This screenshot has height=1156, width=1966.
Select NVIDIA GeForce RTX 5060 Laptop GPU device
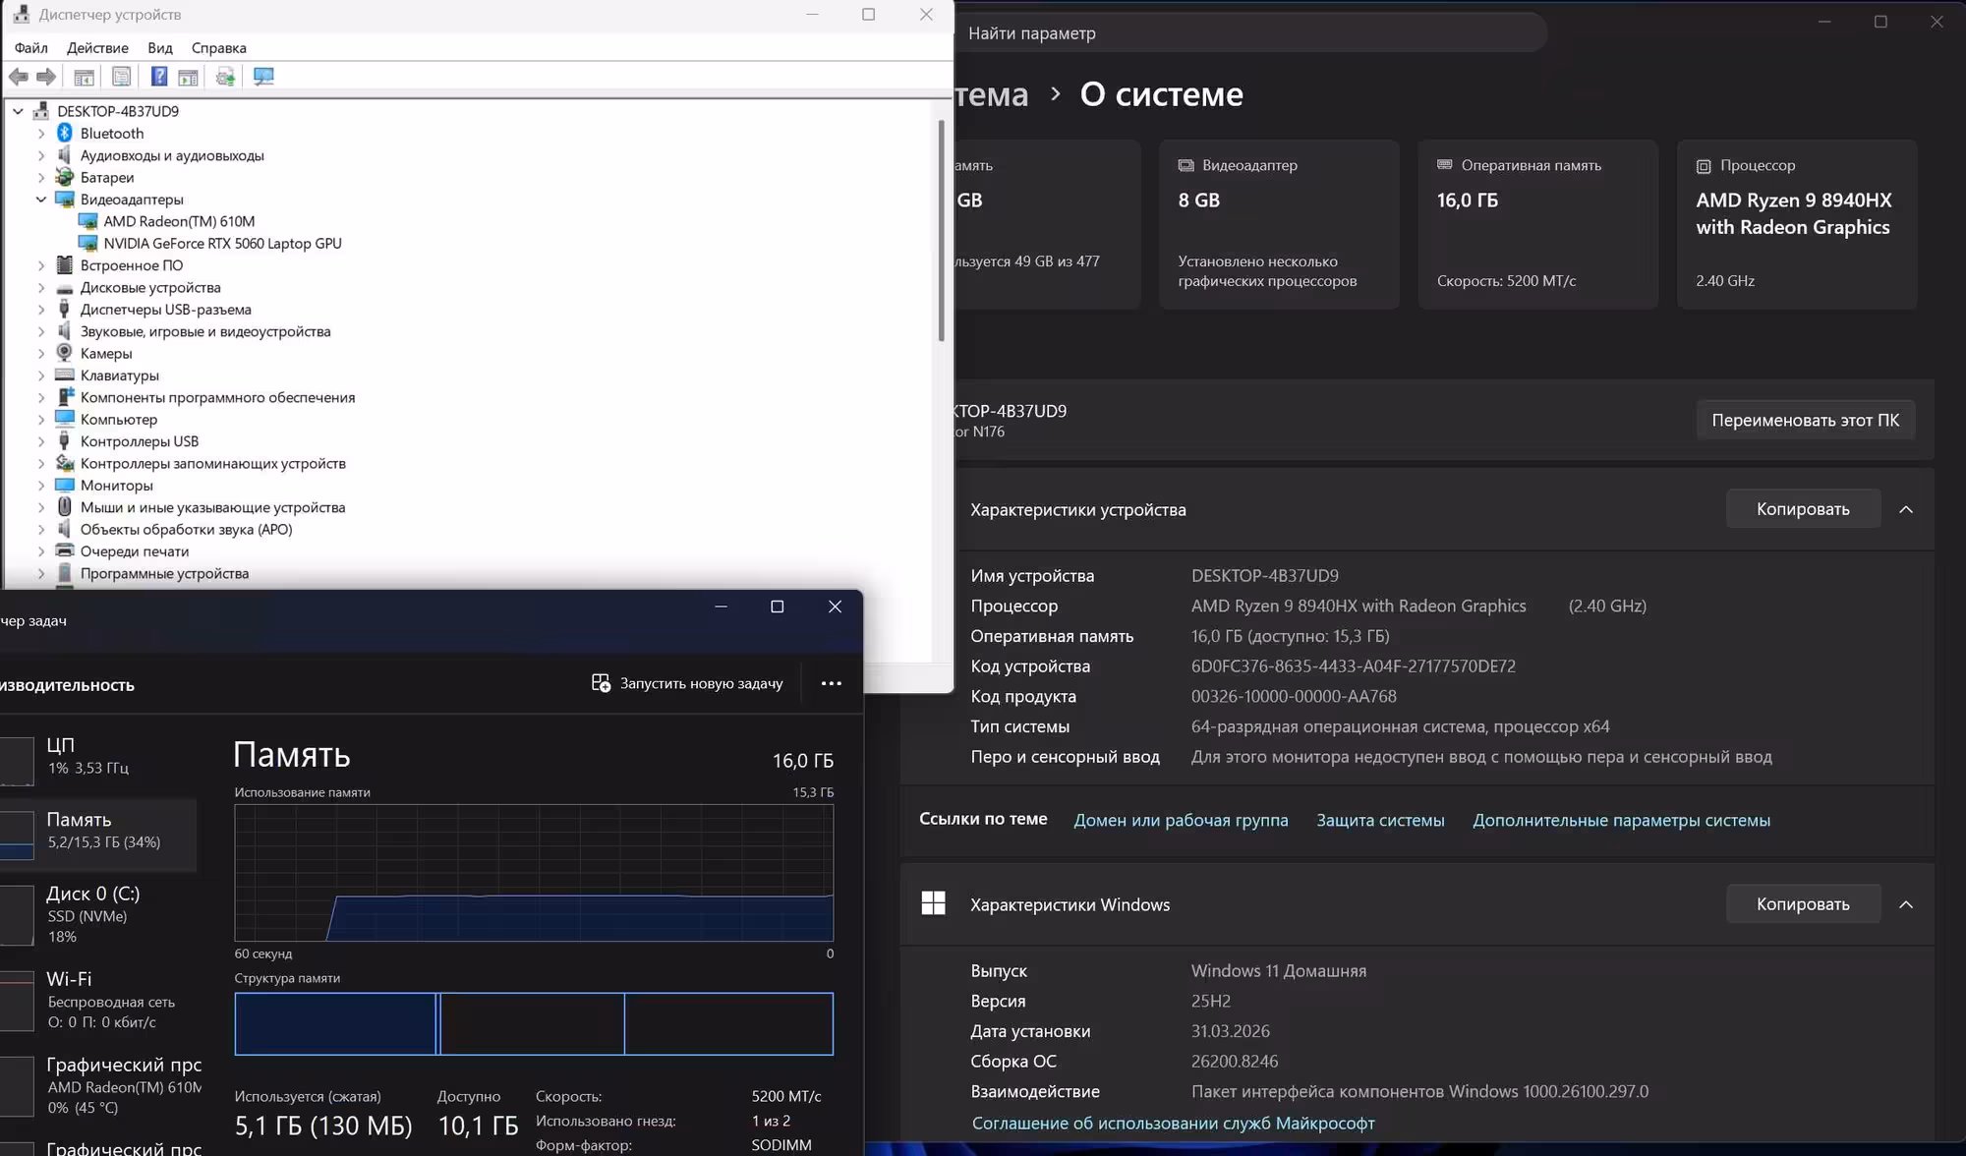[x=222, y=243]
